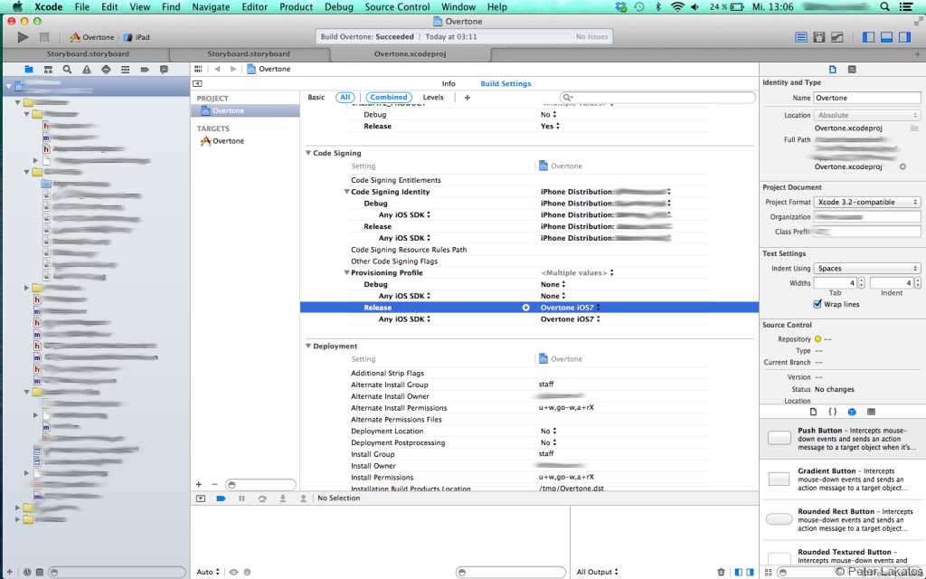The image size is (926, 579).
Task: Show the Quick Help inspector
Action: (x=852, y=70)
